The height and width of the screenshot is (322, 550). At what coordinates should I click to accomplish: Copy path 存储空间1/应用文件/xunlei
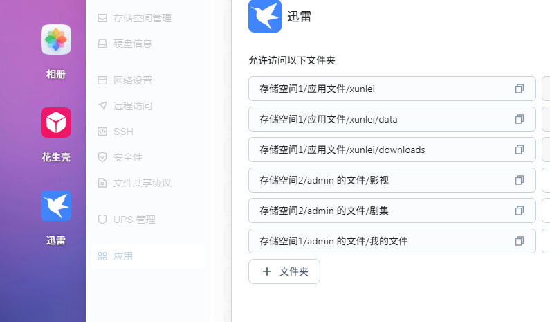[x=519, y=89]
